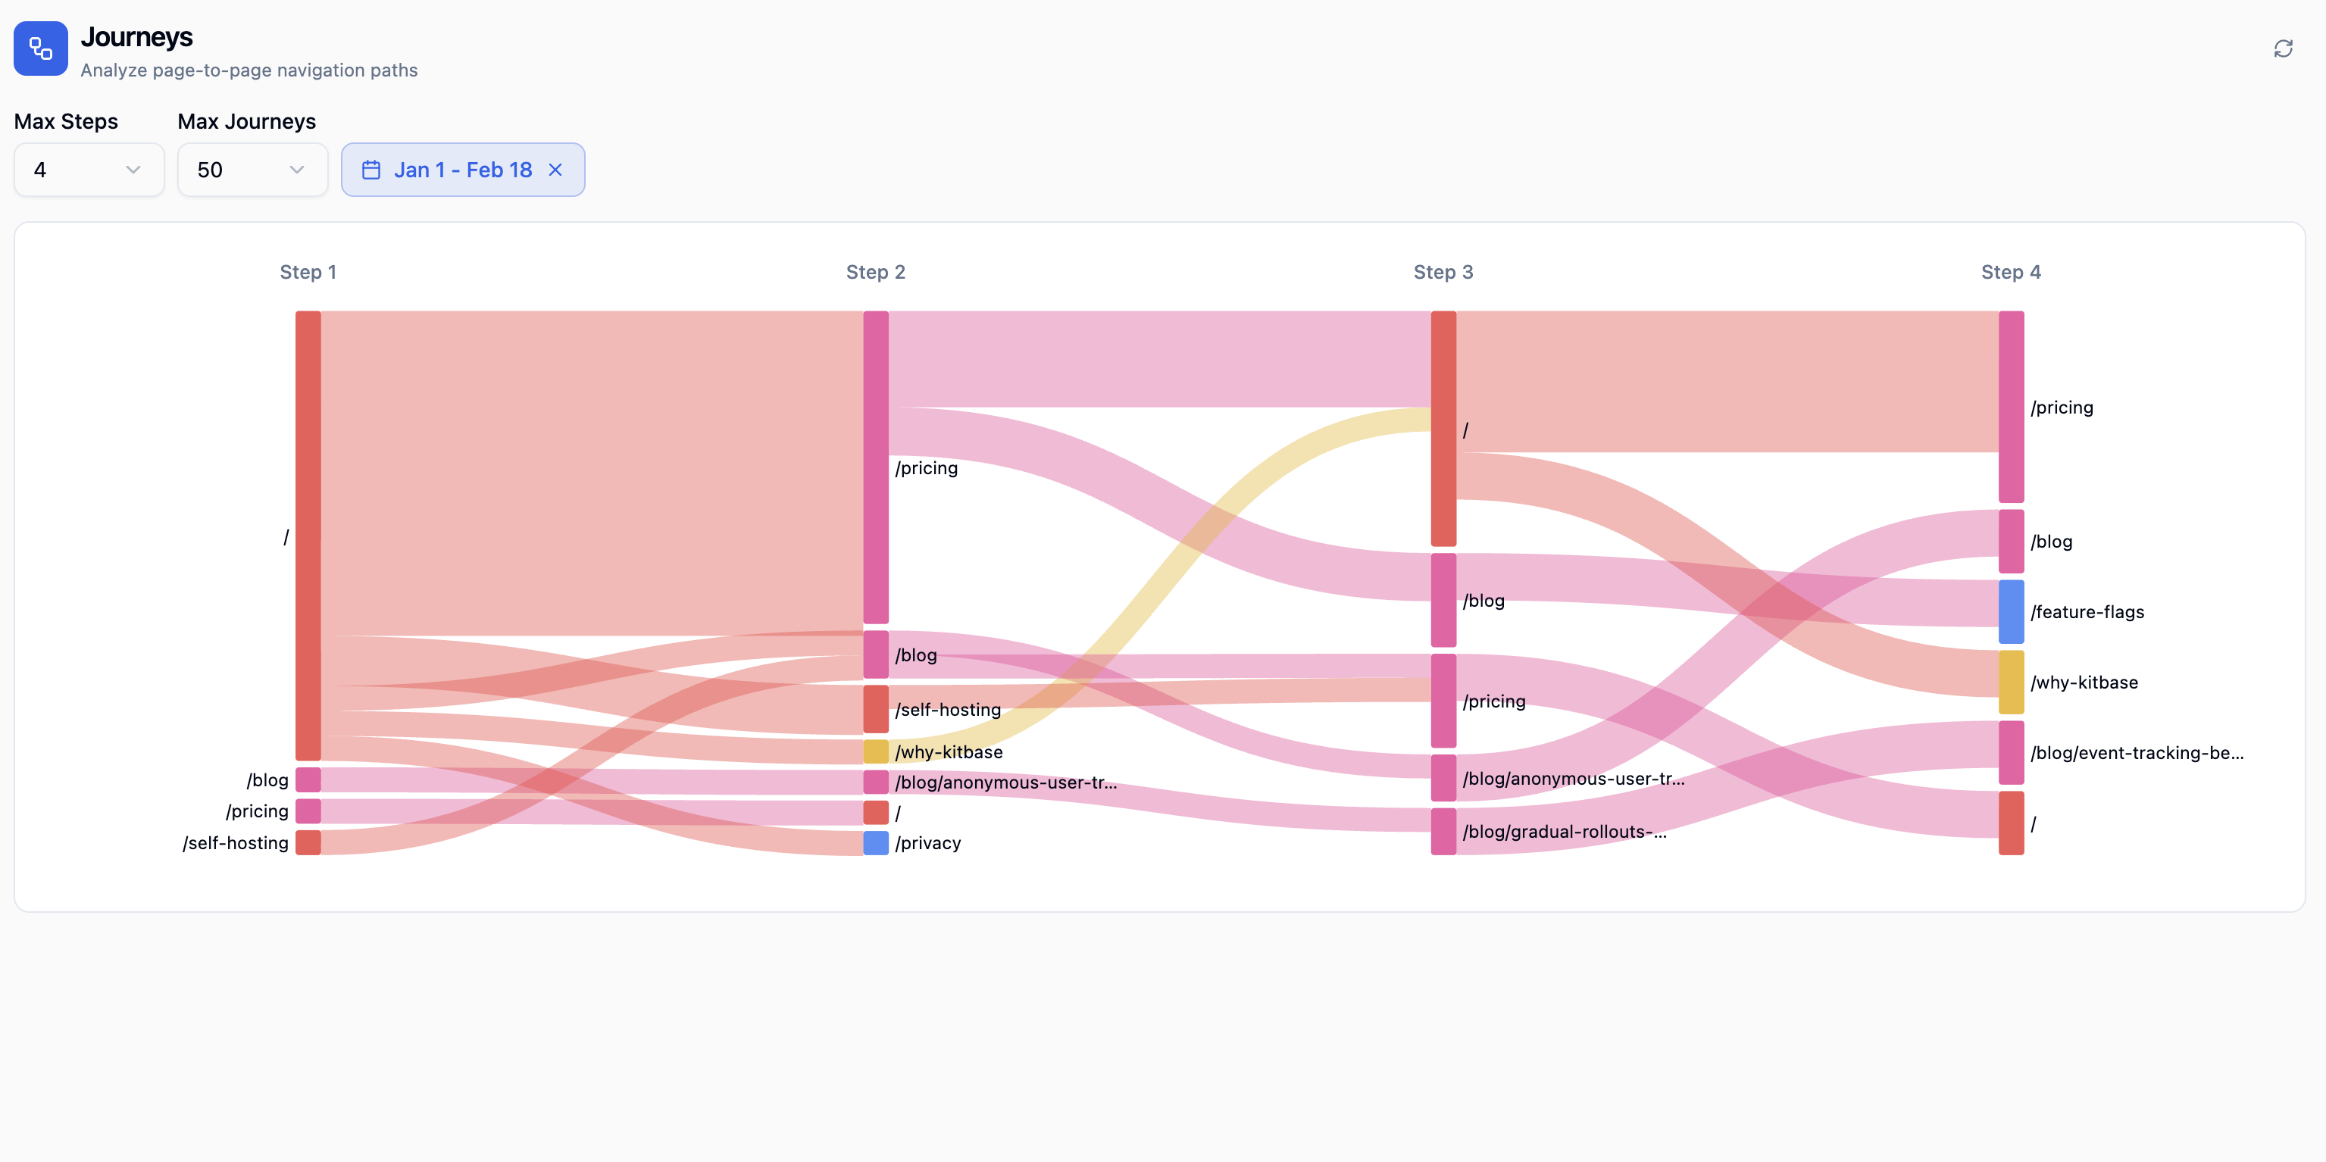Open the Max Journeys dropdown
This screenshot has height=1162, width=2326.
252,169
